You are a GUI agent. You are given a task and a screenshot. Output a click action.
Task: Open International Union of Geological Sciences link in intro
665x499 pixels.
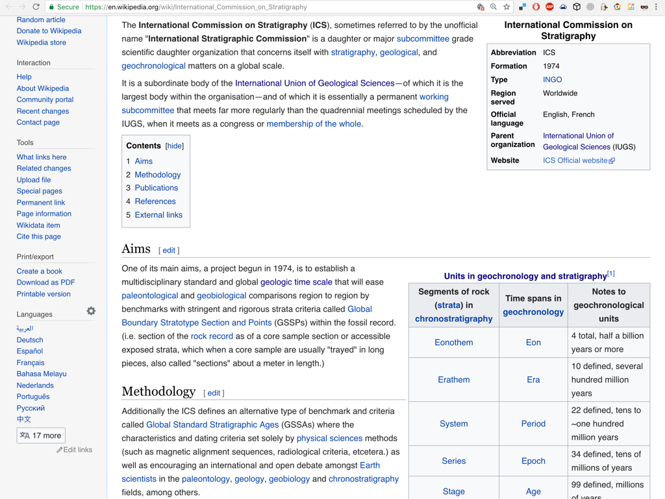315,83
